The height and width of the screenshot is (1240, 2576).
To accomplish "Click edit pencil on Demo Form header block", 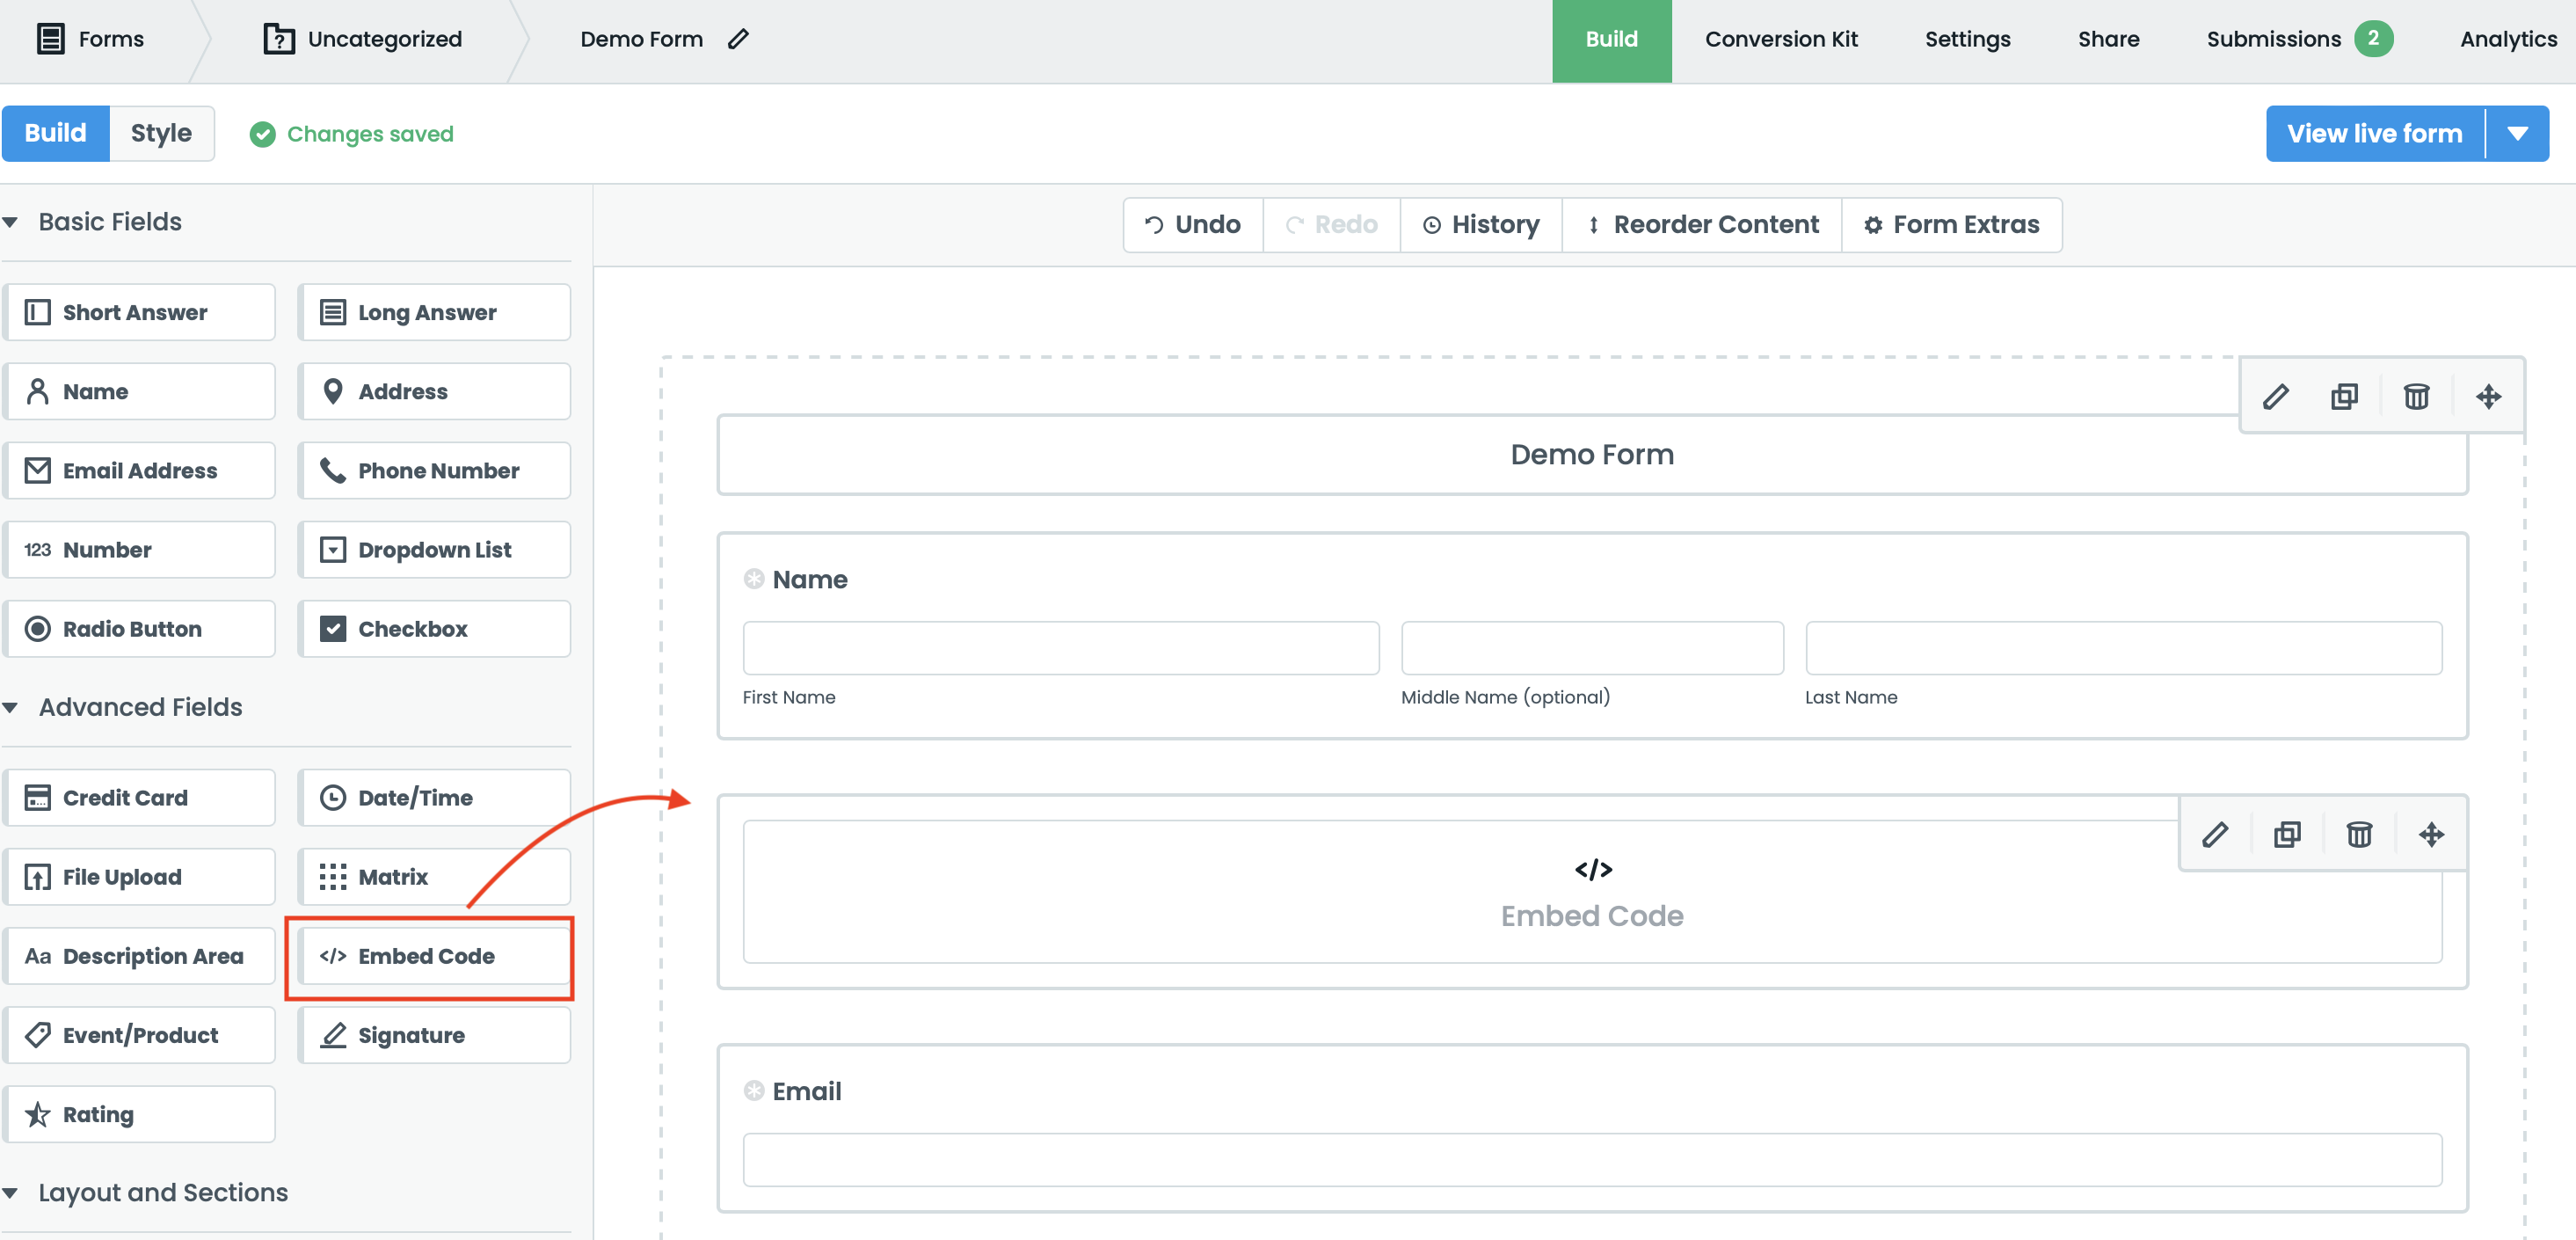I will tap(2275, 396).
